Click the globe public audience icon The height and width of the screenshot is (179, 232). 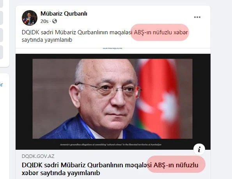point(55,21)
